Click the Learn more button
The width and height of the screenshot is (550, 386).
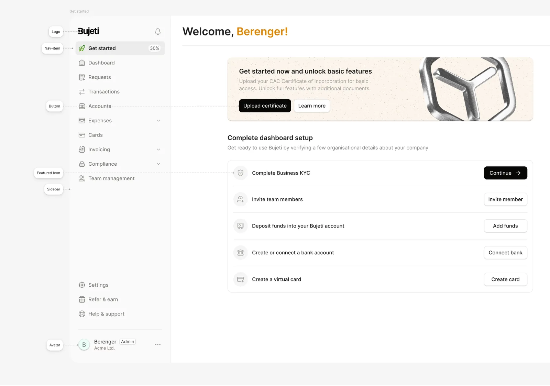(312, 106)
